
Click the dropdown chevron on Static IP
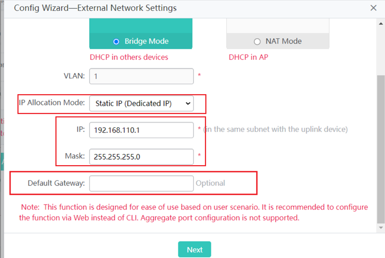tap(188, 104)
